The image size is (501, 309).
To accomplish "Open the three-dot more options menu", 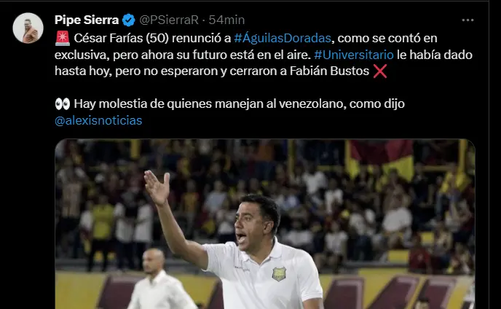I will click(468, 20).
